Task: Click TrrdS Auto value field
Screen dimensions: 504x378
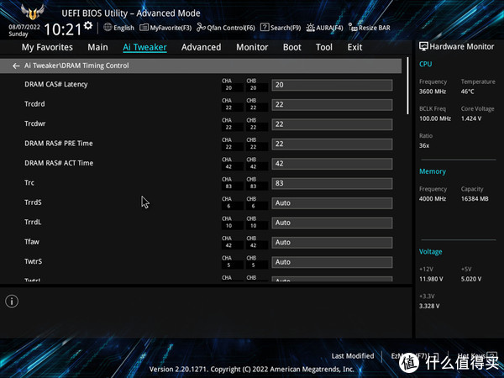Action: [x=332, y=203]
